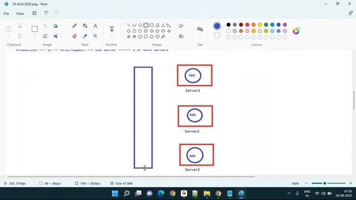The width and height of the screenshot is (356, 200).
Task: Pick the red colour swatch
Action: [x=247, y=24]
